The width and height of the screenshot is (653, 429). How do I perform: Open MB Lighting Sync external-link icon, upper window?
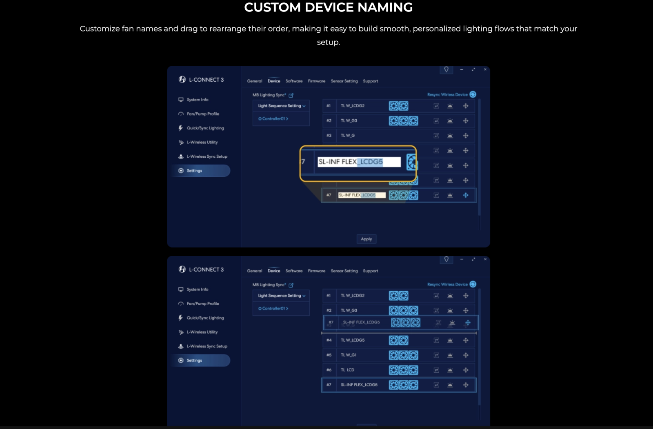tap(291, 95)
